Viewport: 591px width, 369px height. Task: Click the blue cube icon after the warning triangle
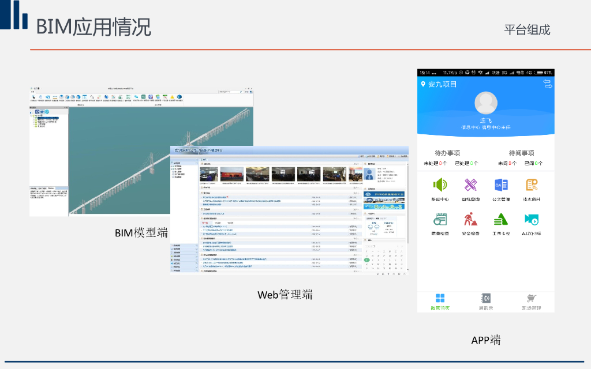179,97
